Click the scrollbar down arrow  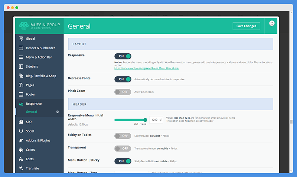click(291, 171)
